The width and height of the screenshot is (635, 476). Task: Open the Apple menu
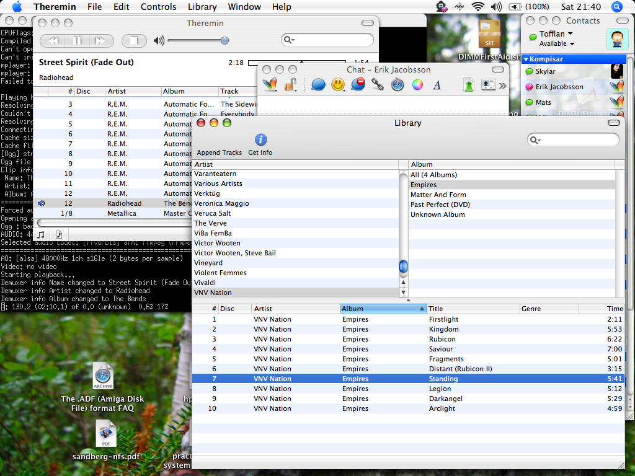17,7
